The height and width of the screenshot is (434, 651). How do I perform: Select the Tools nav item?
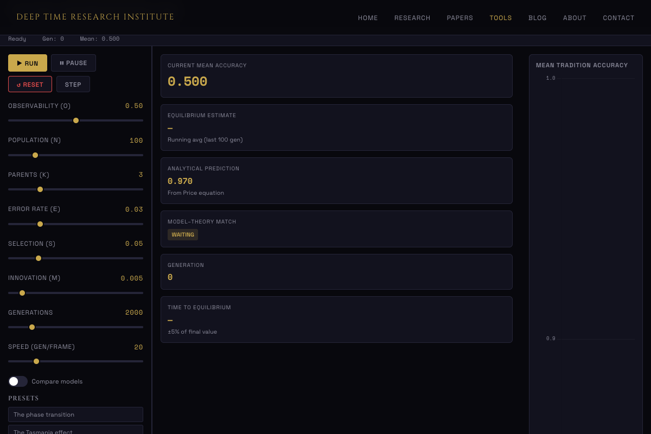pos(501,18)
